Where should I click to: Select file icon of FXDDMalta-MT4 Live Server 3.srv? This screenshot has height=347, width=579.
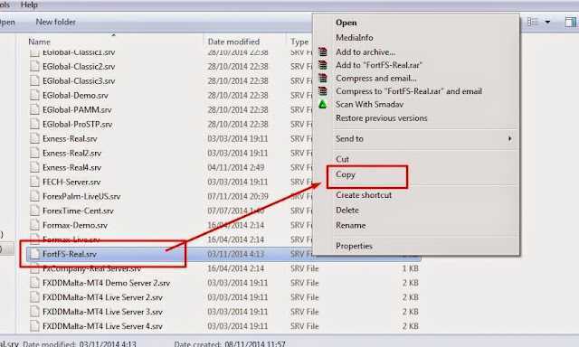point(34,312)
